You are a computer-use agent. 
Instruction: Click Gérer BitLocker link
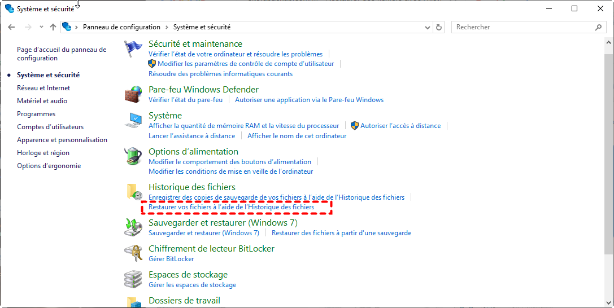click(171, 259)
